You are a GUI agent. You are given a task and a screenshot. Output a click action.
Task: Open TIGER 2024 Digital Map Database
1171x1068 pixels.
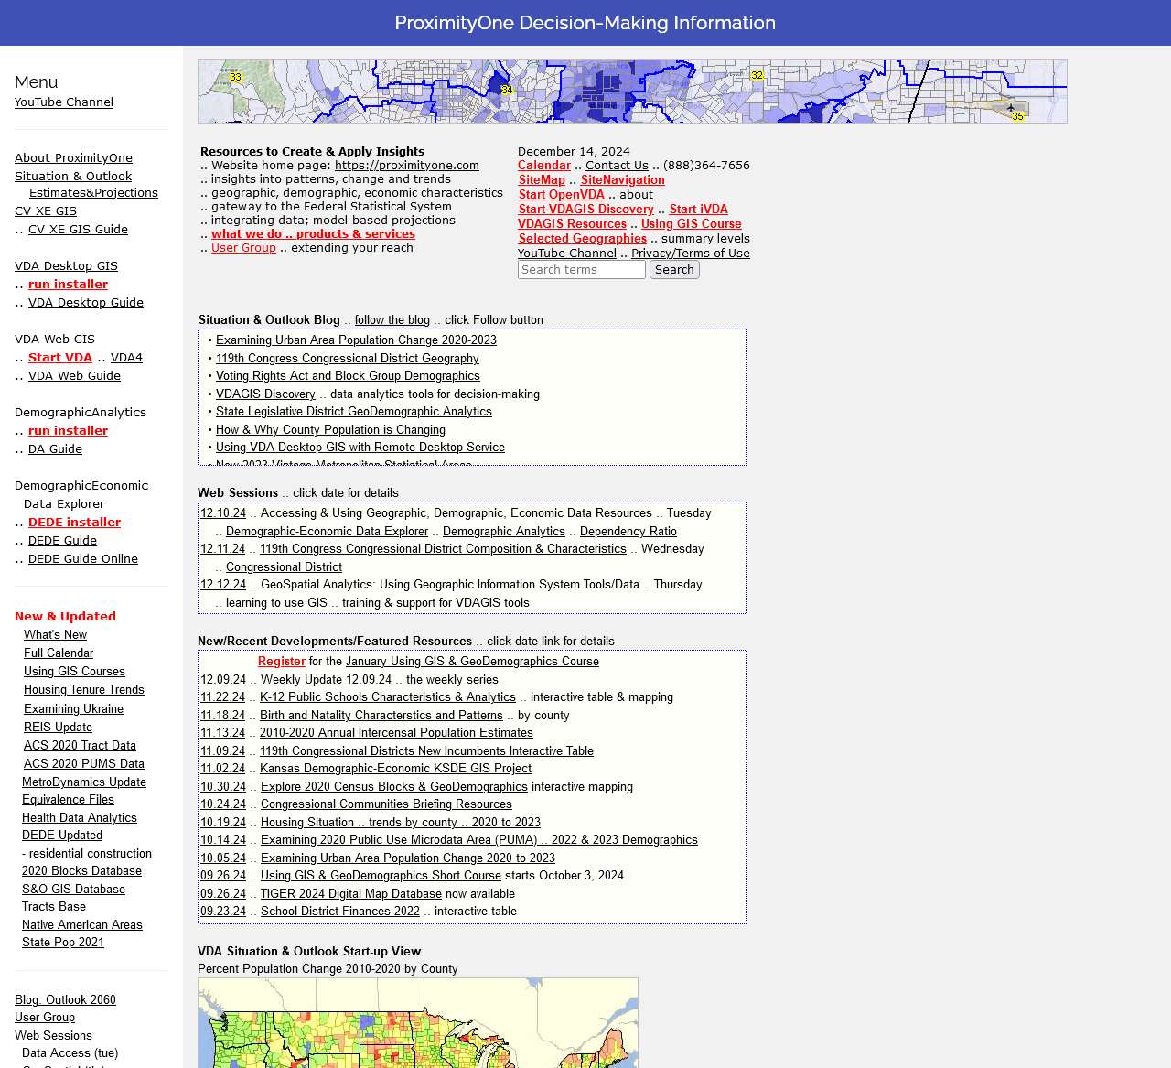tap(351, 894)
